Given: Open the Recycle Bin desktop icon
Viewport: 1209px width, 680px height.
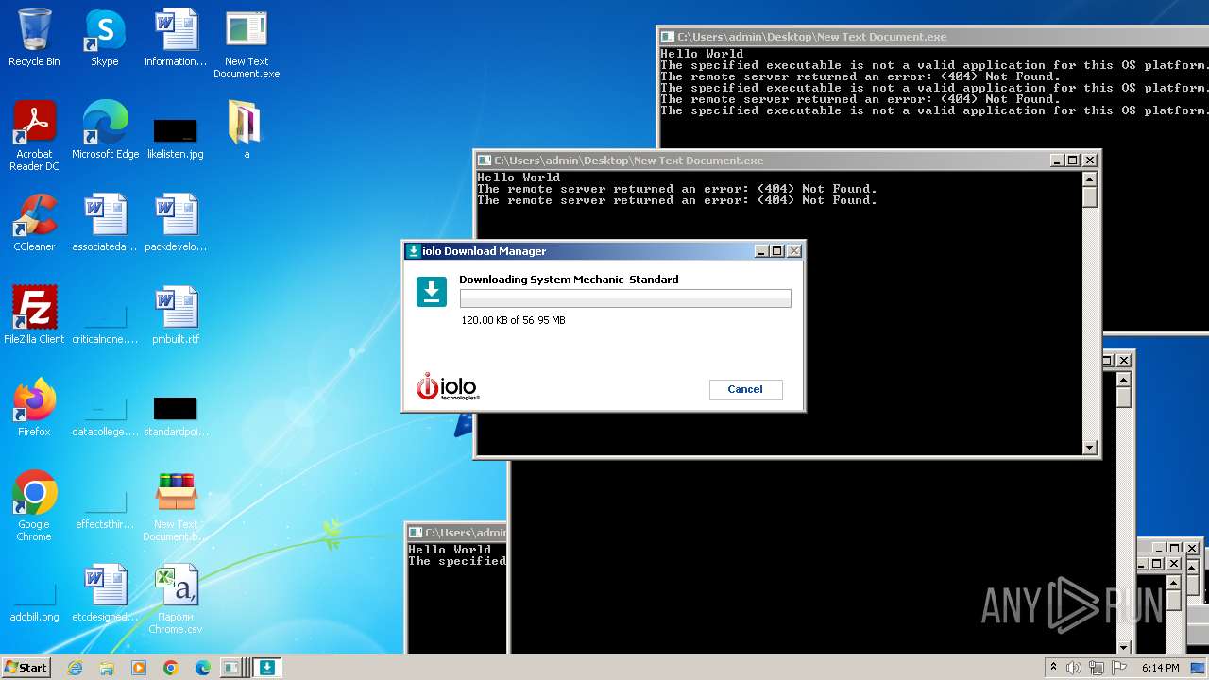Looking at the screenshot, I should click(x=34, y=38).
